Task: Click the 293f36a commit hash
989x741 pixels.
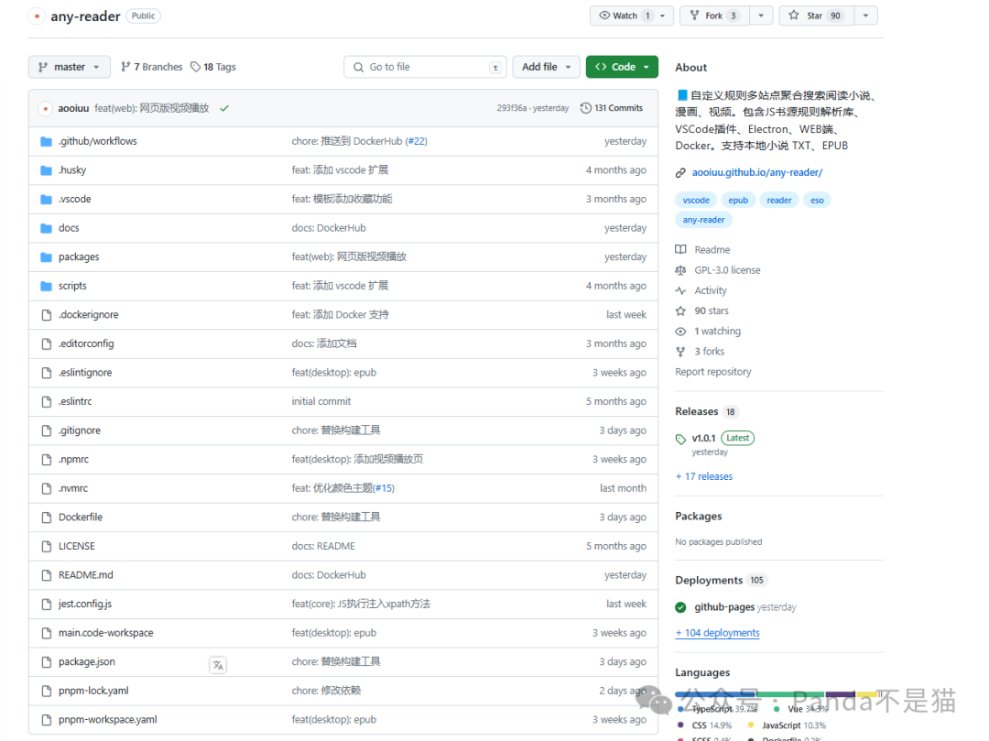Action: pyautogui.click(x=512, y=108)
